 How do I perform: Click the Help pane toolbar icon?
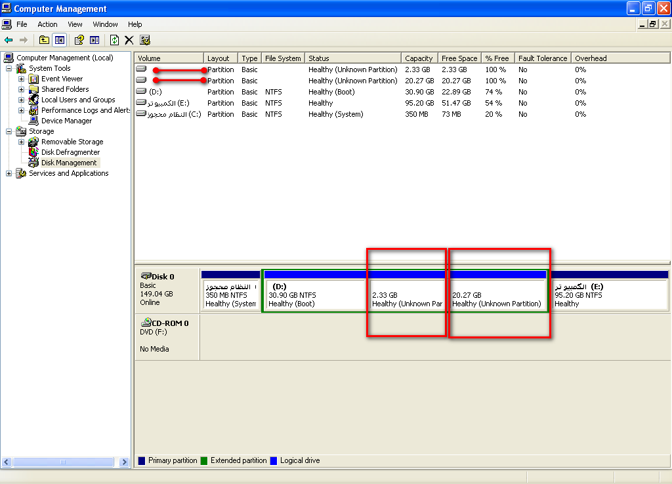click(x=94, y=40)
